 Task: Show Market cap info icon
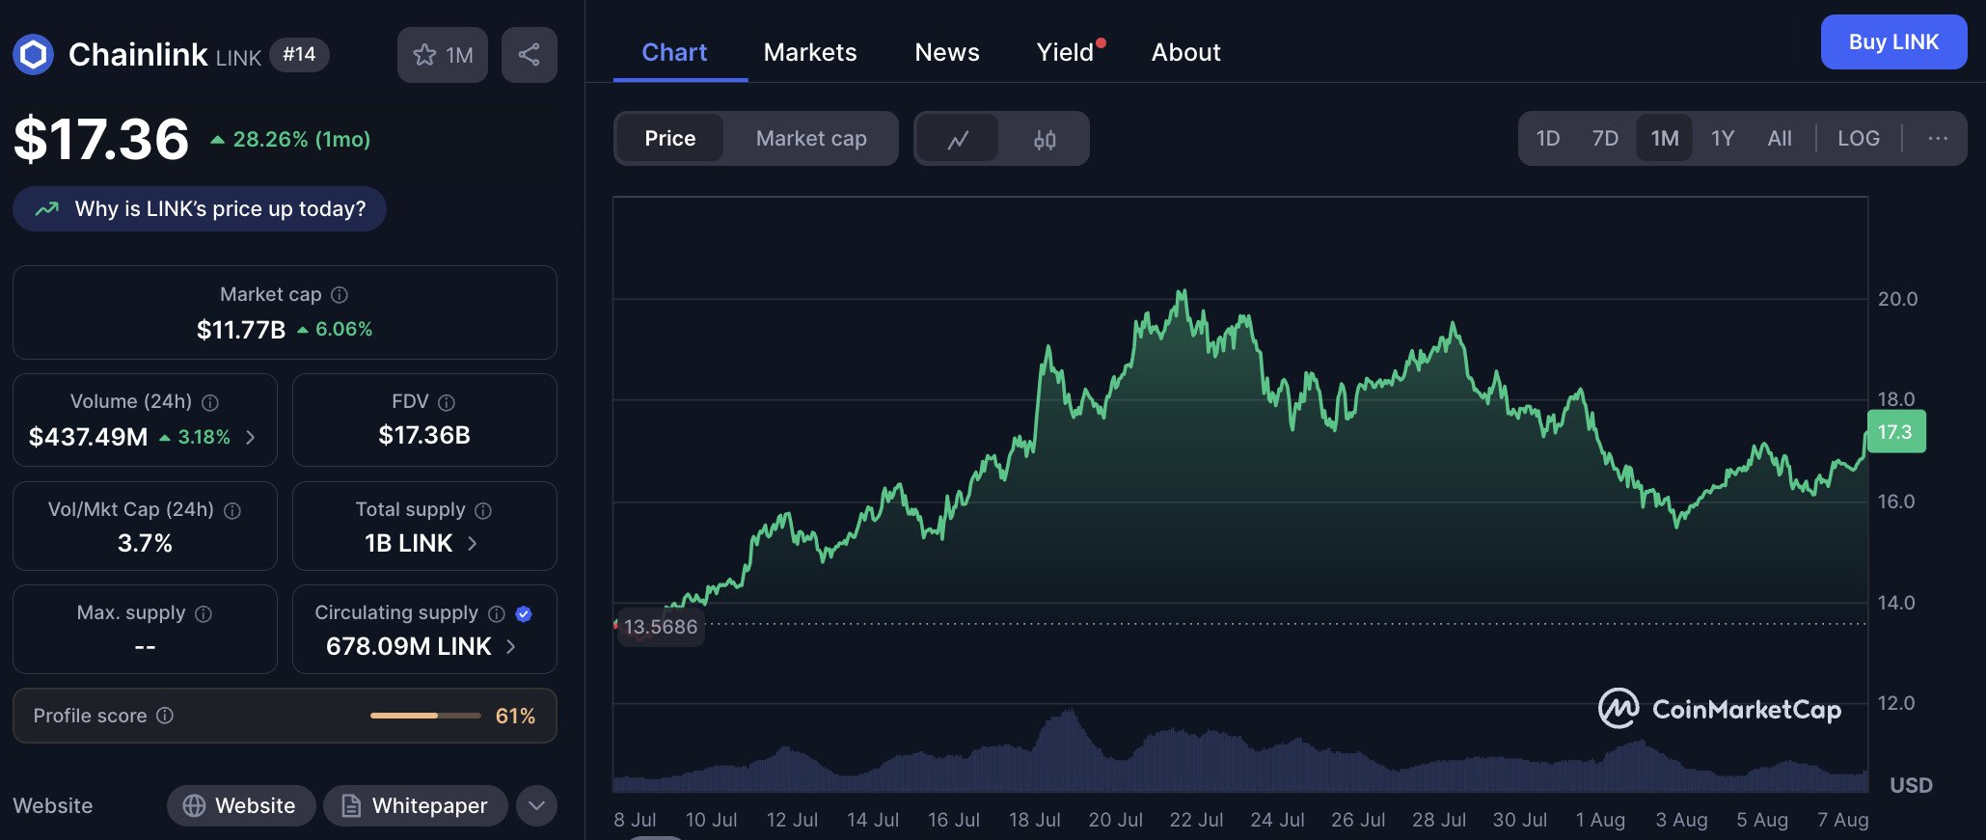click(340, 295)
